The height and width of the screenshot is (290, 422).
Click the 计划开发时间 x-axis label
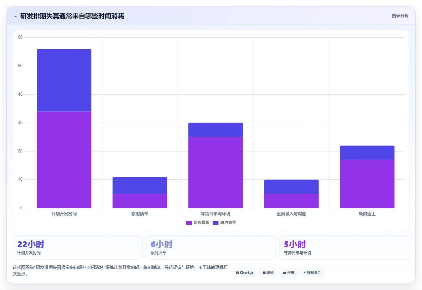point(64,214)
